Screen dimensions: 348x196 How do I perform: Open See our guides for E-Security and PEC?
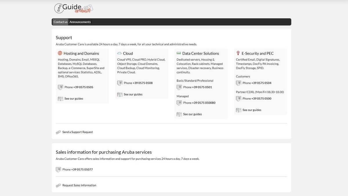pos(252,110)
